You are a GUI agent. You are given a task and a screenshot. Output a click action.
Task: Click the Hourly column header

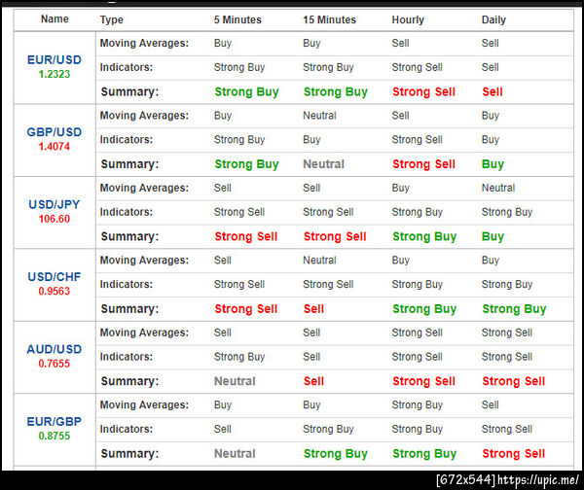(408, 19)
